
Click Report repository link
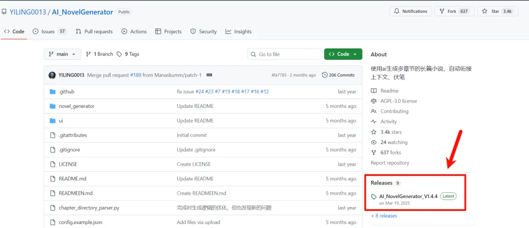[390, 163]
